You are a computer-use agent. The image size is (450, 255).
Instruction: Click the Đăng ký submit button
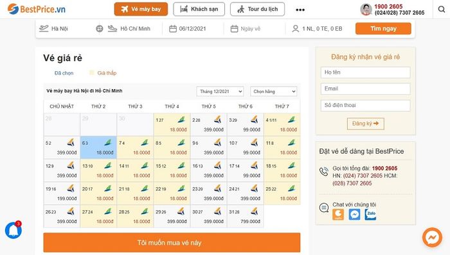(x=365, y=124)
